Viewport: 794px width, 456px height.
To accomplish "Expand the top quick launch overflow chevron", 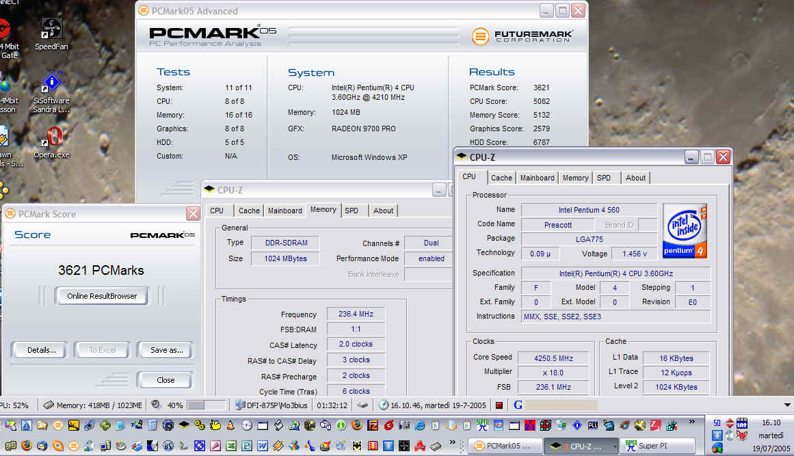I will point(691,422).
